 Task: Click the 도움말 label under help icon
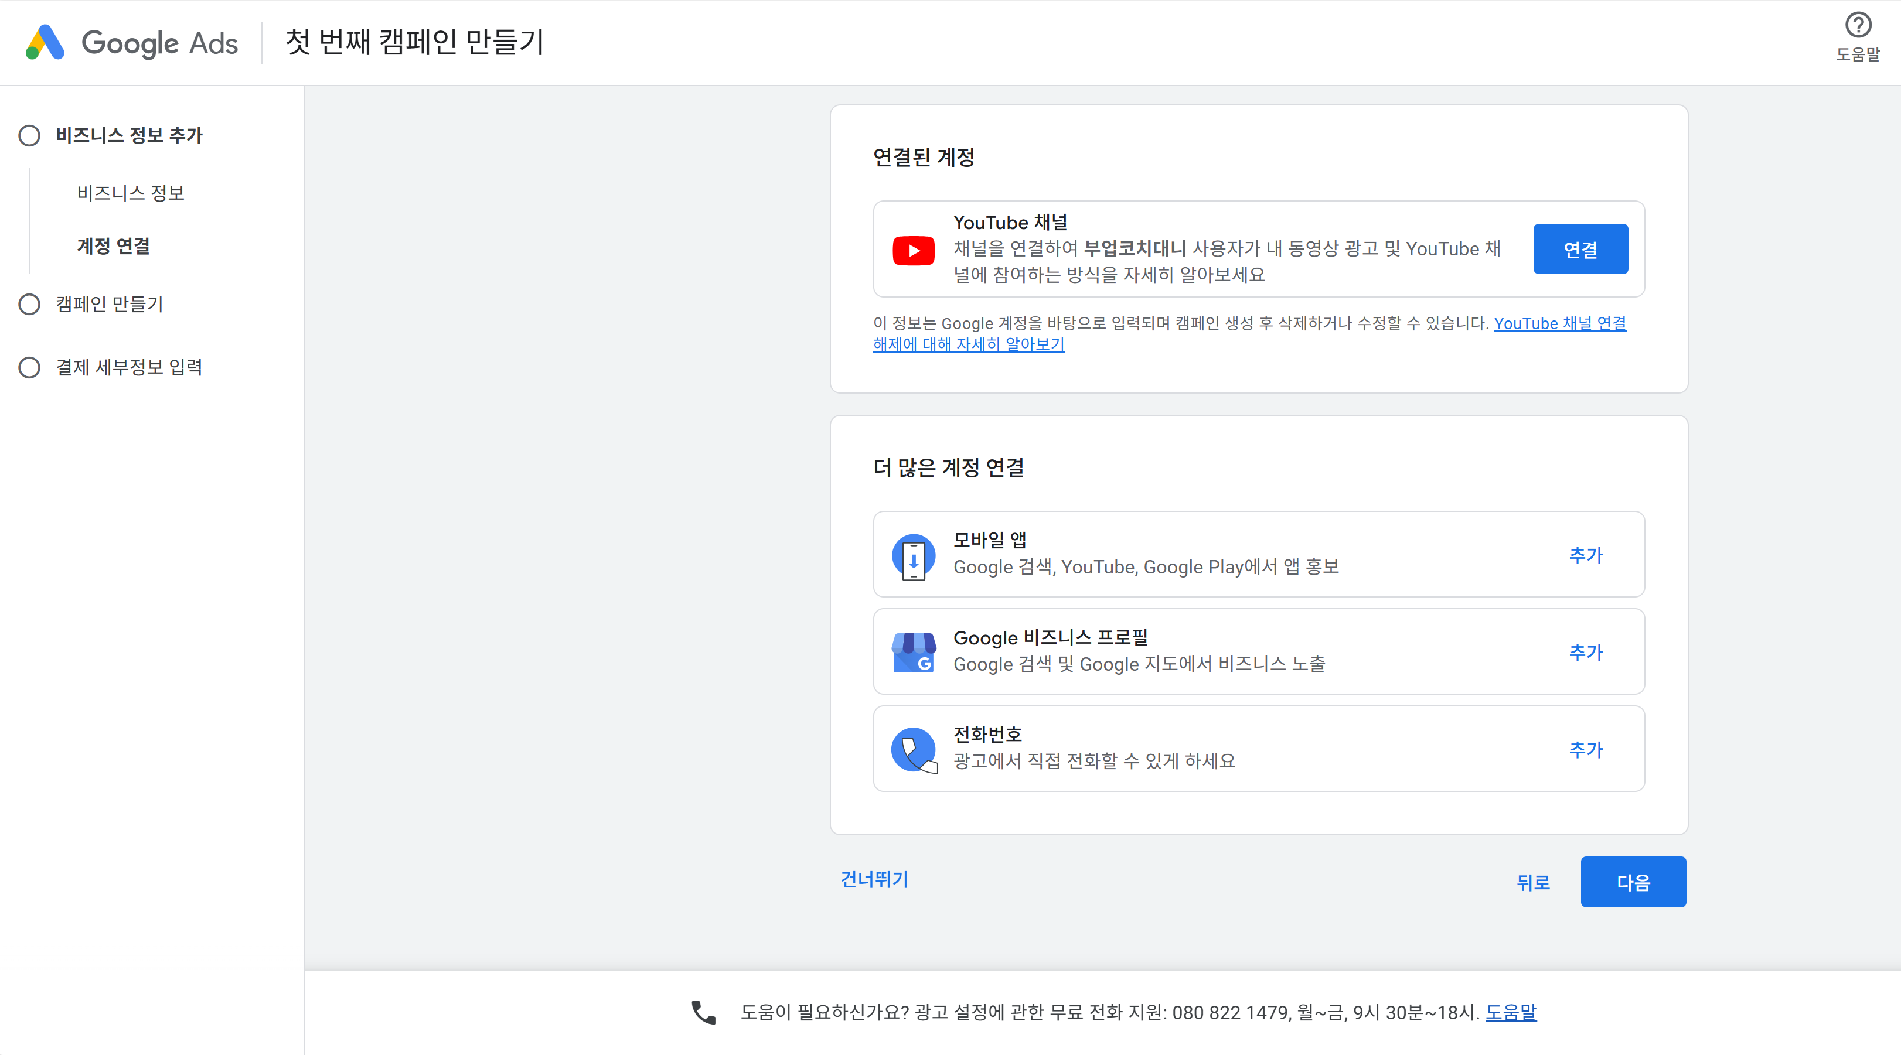click(x=1858, y=54)
